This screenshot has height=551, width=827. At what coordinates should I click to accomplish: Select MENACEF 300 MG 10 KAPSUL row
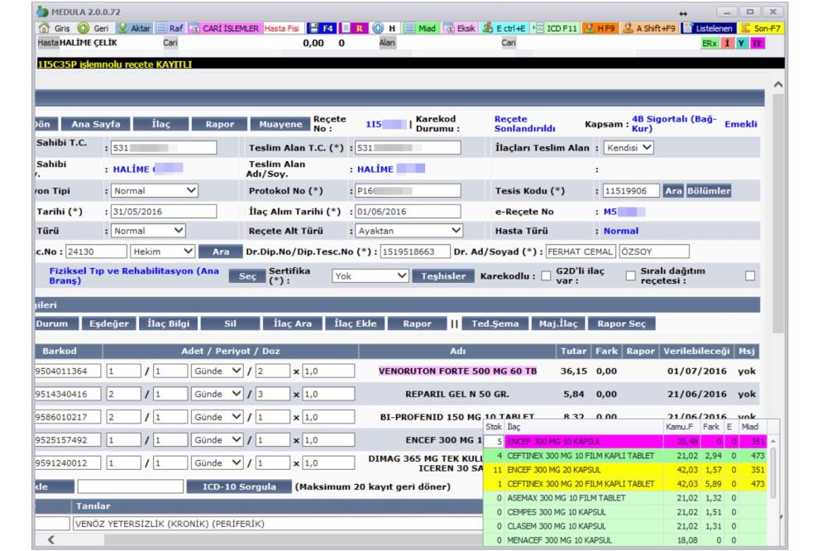[625, 540]
